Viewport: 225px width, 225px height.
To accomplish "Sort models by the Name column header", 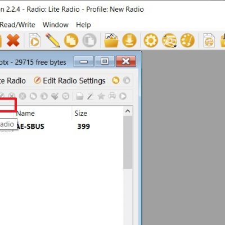I will [25, 114].
